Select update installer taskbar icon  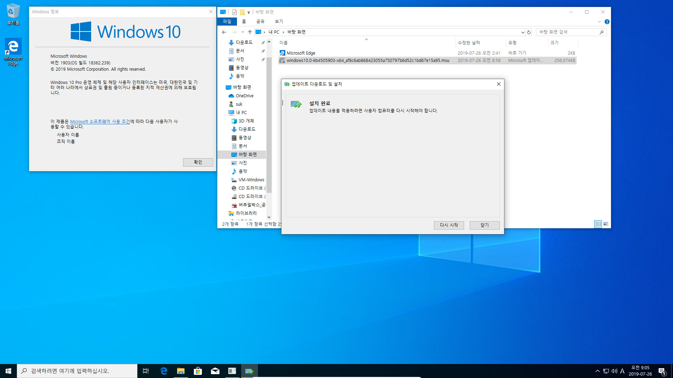point(249,371)
